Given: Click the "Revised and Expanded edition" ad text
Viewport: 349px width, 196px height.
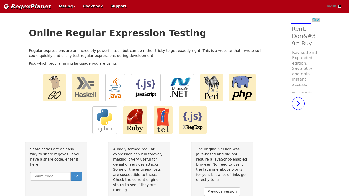Looking at the screenshot, I should pyautogui.click(x=305, y=68).
